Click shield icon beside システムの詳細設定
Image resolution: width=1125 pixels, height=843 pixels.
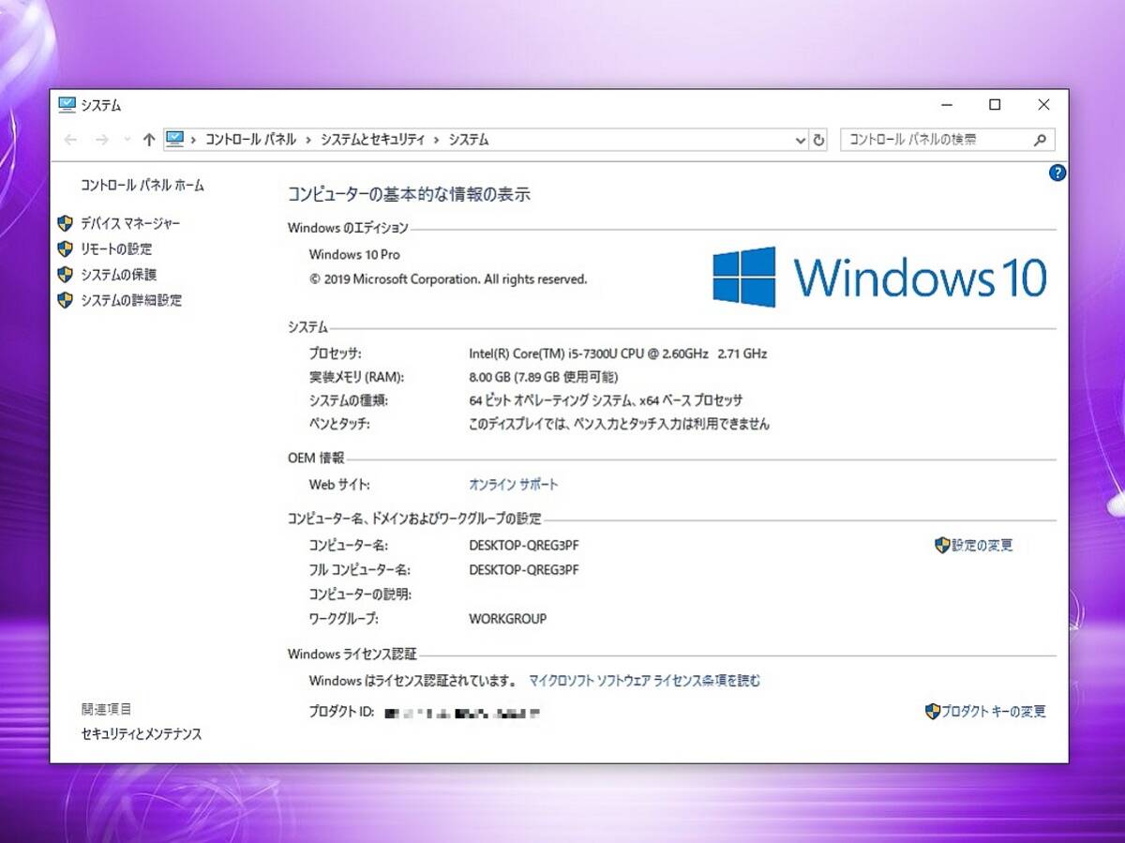[65, 301]
